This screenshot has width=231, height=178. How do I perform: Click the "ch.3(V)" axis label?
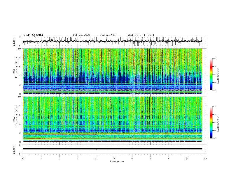(14, 149)
